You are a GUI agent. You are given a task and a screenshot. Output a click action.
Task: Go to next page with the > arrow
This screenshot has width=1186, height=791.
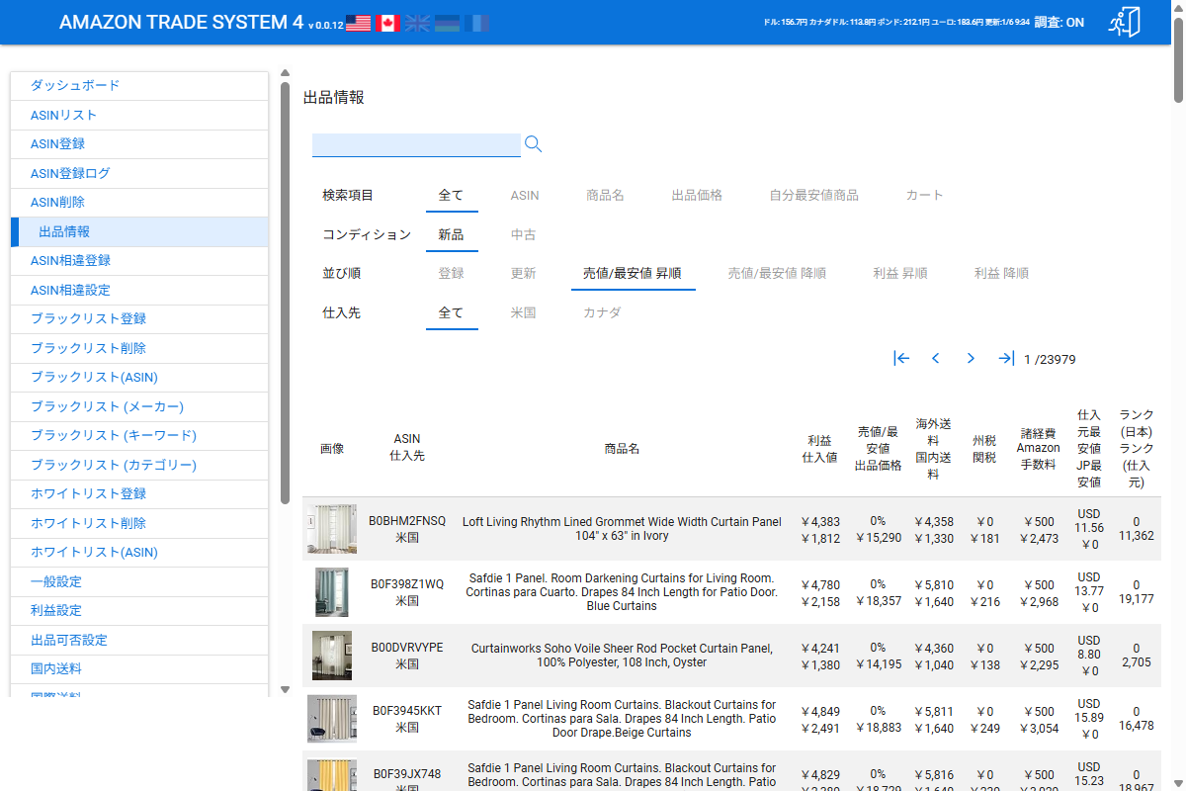tap(970, 358)
